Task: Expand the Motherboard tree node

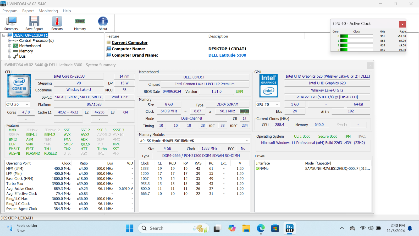Action: [10, 46]
